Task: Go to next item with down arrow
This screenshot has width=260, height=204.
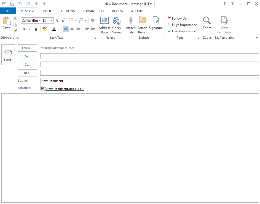Action: pos(44,4)
